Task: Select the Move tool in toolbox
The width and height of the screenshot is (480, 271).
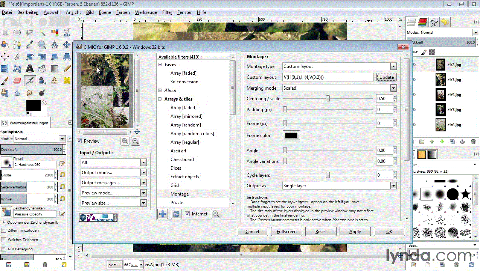Action: [67, 45]
